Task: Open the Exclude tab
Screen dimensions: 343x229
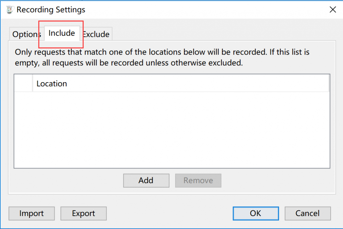Action: tap(96, 34)
